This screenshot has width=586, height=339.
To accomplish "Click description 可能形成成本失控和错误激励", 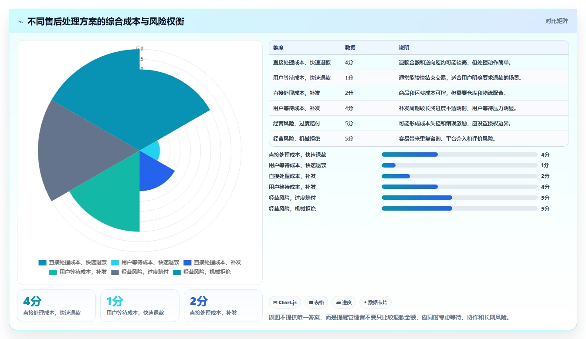I will (455, 124).
